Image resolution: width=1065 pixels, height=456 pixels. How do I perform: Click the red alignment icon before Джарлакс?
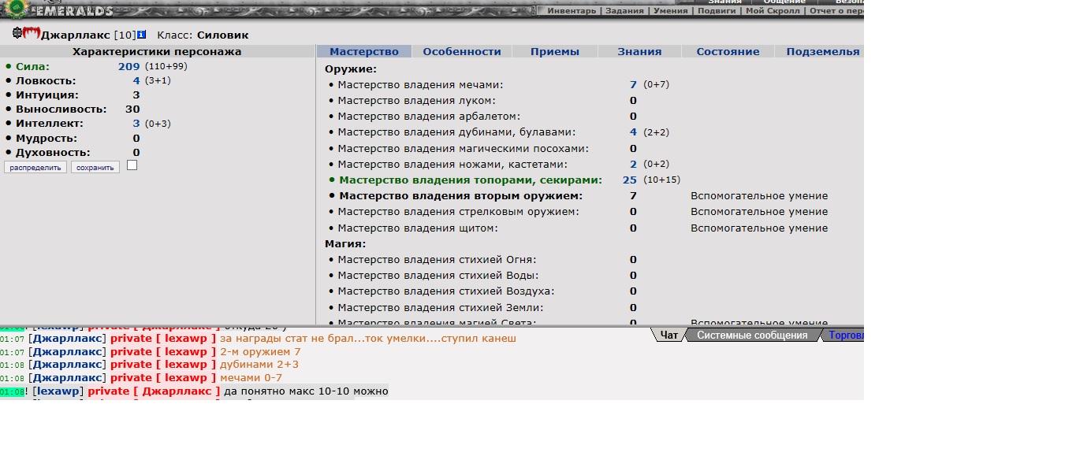[x=32, y=33]
